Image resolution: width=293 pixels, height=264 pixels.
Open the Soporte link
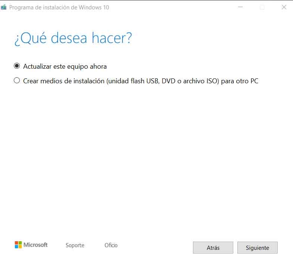75,245
